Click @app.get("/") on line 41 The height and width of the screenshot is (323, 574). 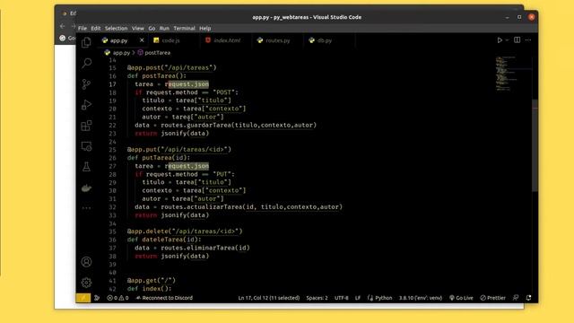(x=152, y=281)
